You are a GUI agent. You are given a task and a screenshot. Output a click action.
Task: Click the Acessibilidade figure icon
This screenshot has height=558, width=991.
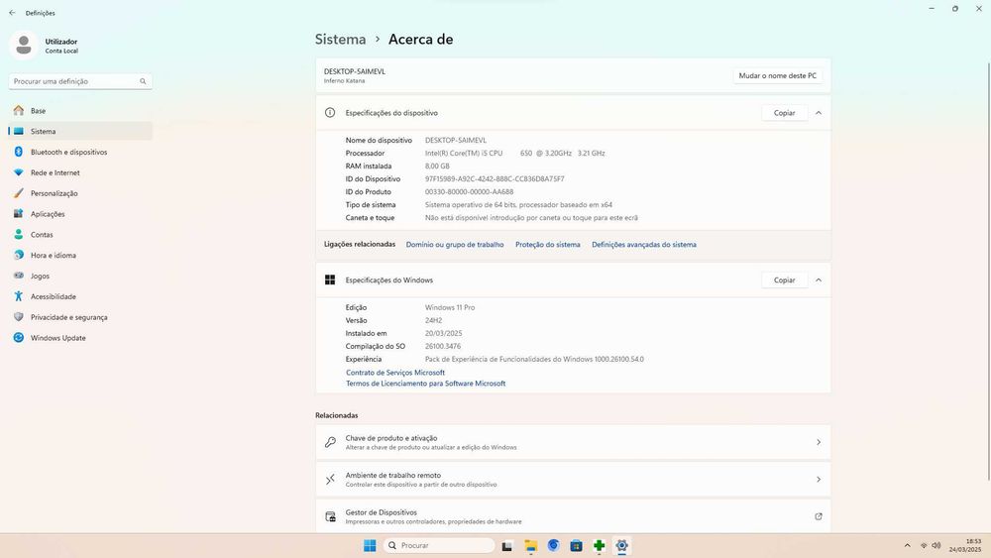pyautogui.click(x=18, y=296)
